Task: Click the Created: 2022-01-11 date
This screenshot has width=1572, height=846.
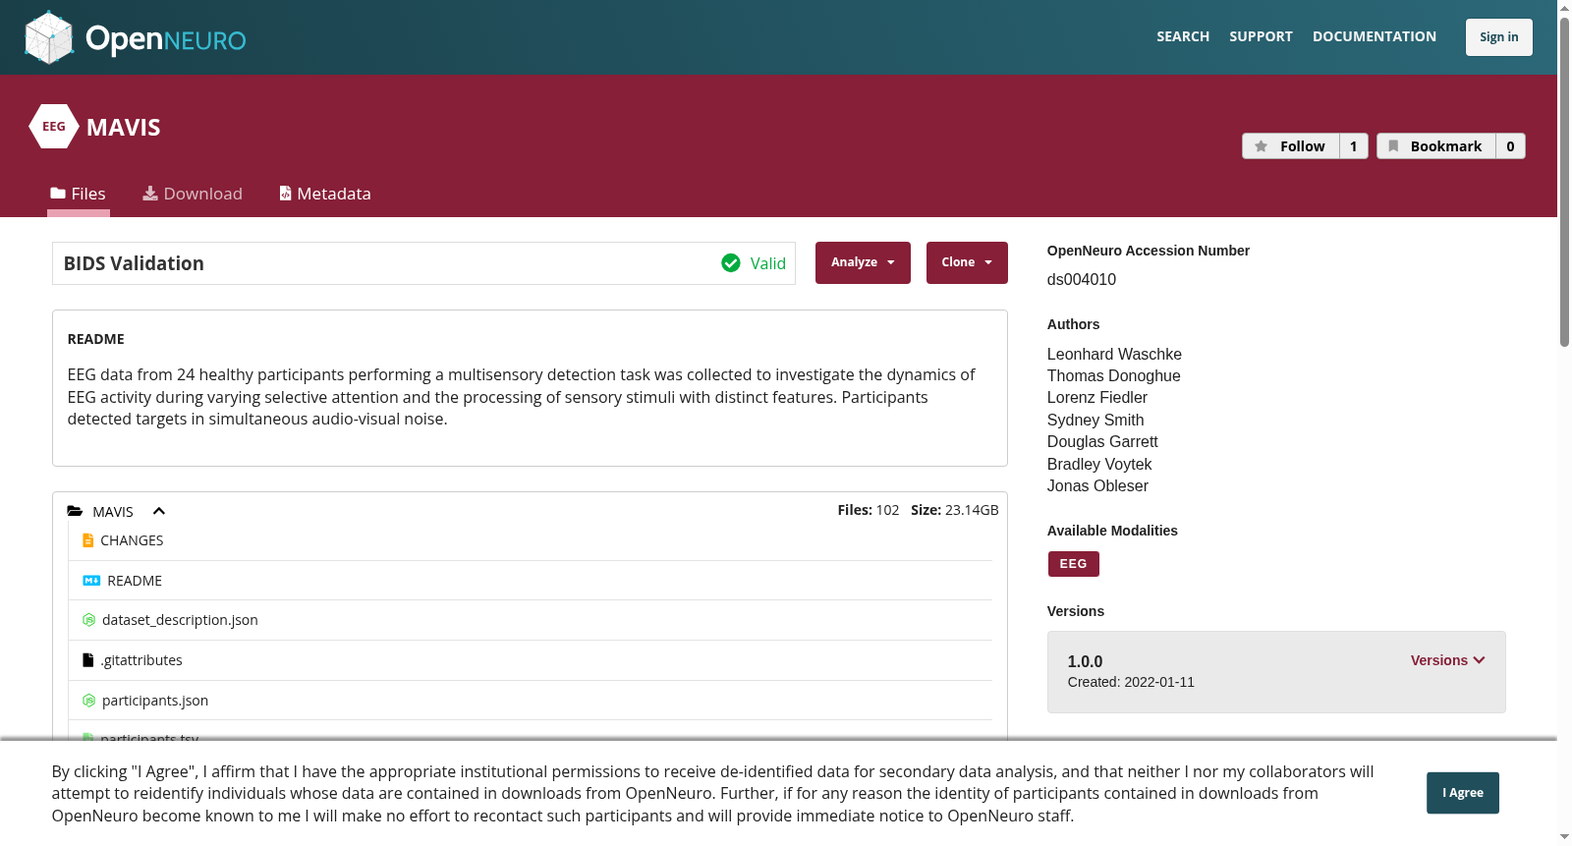Action: click(1131, 682)
